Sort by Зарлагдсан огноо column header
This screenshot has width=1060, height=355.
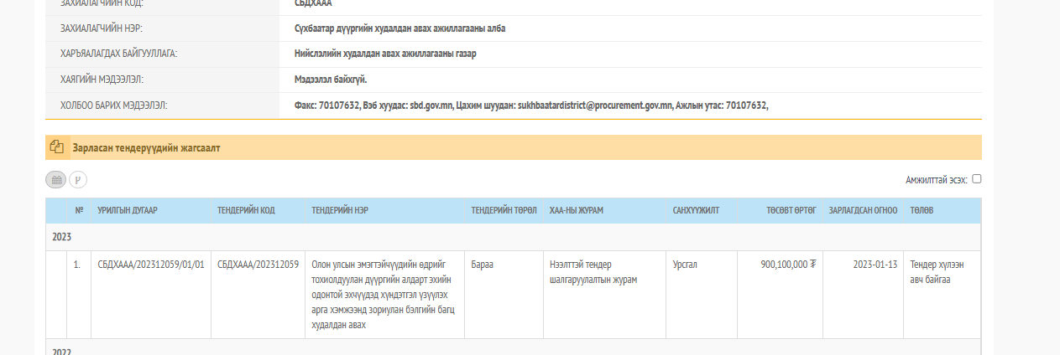[863, 210]
